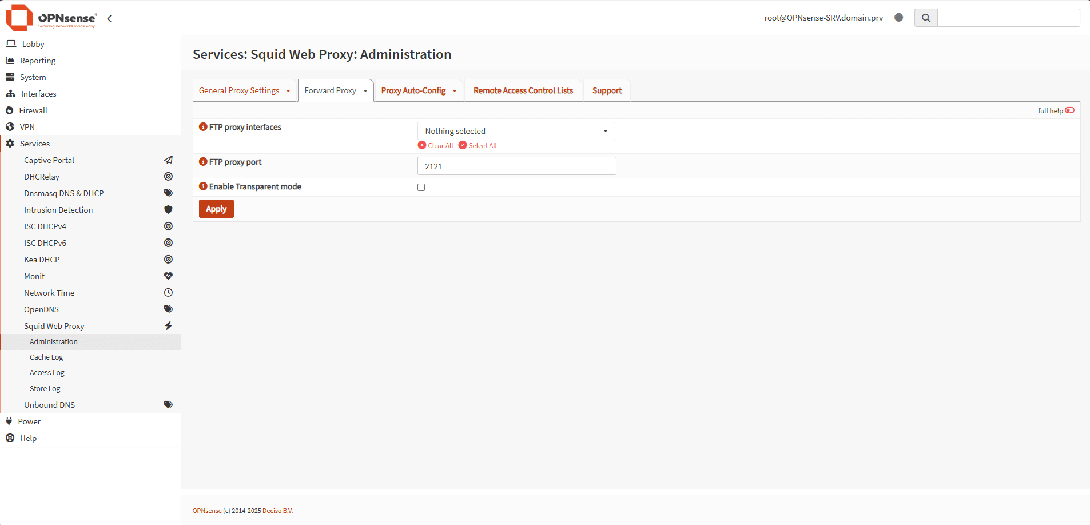The height and width of the screenshot is (525, 1090).
Task: Click the VPN globe icon
Action: pyautogui.click(x=10, y=127)
